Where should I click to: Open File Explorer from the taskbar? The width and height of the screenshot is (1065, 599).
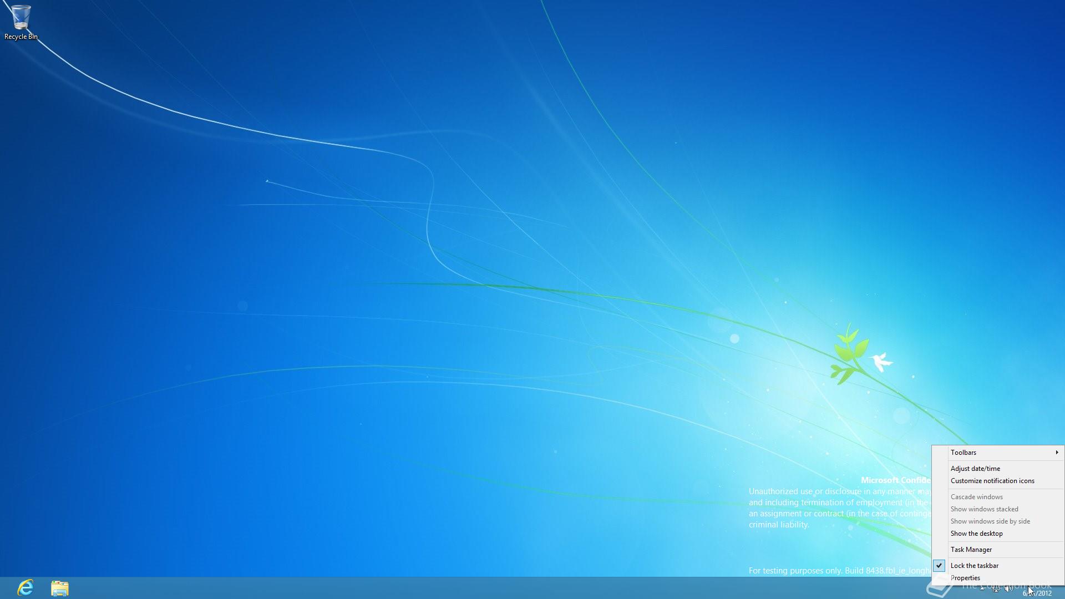coord(60,588)
